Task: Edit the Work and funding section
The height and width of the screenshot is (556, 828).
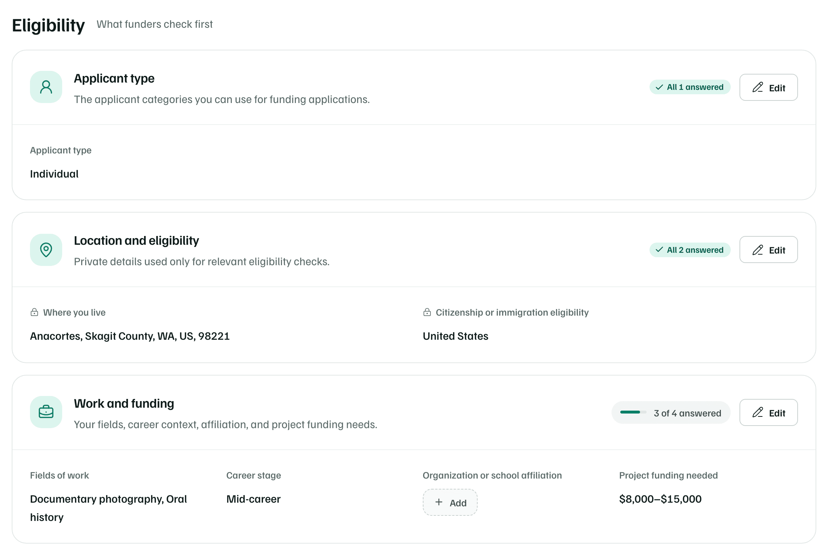Action: coord(769,412)
